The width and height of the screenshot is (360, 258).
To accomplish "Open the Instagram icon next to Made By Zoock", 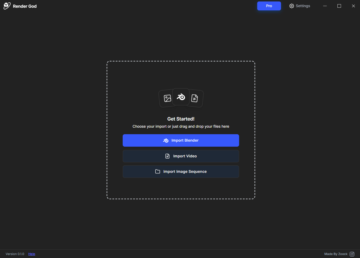I will (x=352, y=254).
